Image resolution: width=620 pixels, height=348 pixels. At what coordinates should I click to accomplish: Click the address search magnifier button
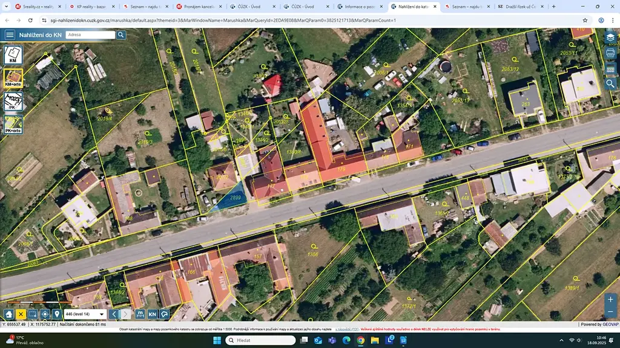pos(121,34)
